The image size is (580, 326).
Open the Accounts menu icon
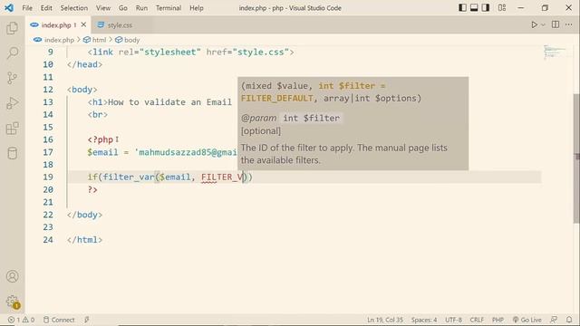pos(12,276)
